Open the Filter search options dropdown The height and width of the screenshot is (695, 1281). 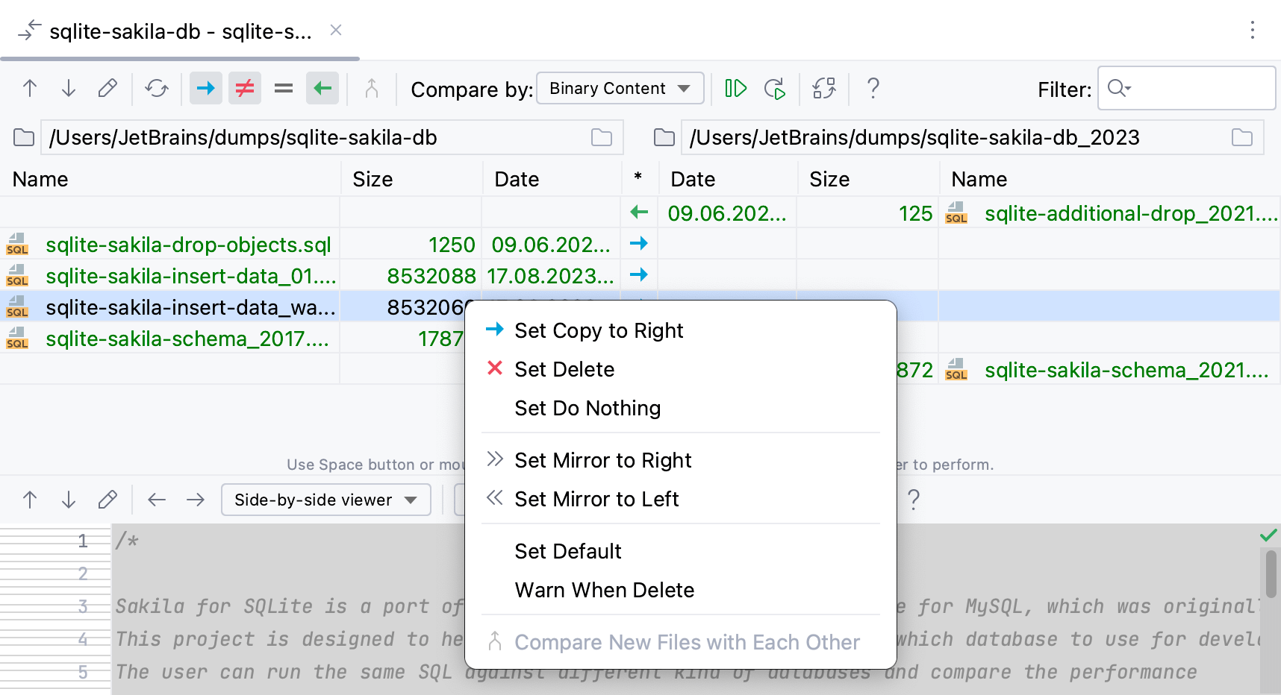coord(1118,88)
